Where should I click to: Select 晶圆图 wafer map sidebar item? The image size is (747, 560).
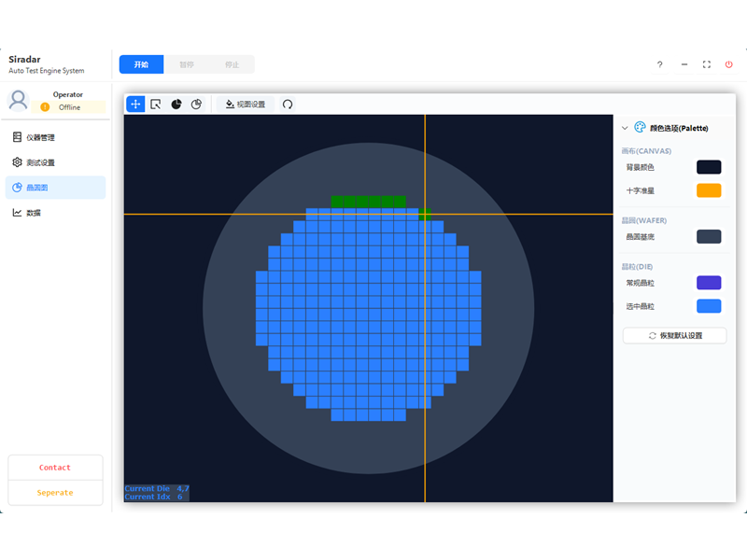coord(55,188)
